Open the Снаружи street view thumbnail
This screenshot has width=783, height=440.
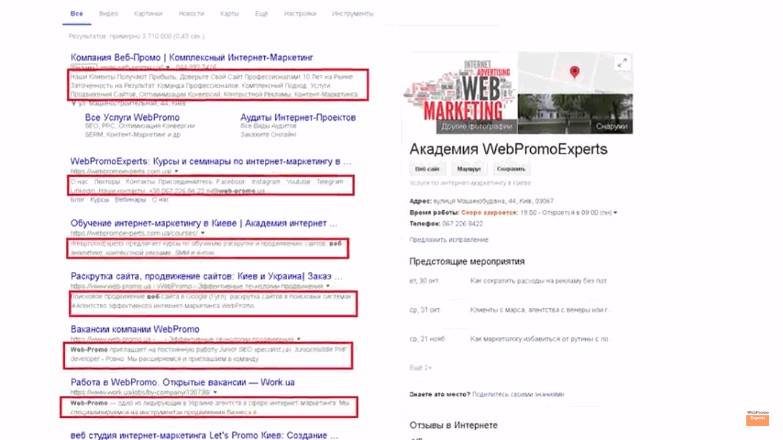575,114
